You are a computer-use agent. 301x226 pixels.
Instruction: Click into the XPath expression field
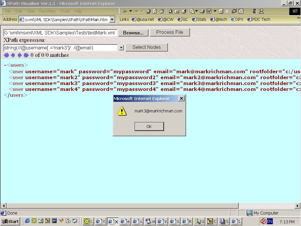click(60, 48)
